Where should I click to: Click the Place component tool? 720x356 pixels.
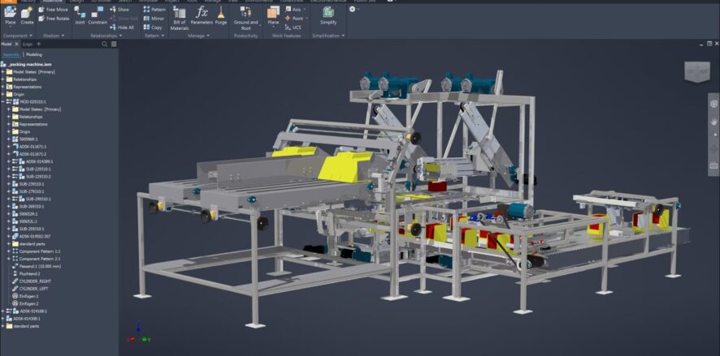tap(10, 16)
